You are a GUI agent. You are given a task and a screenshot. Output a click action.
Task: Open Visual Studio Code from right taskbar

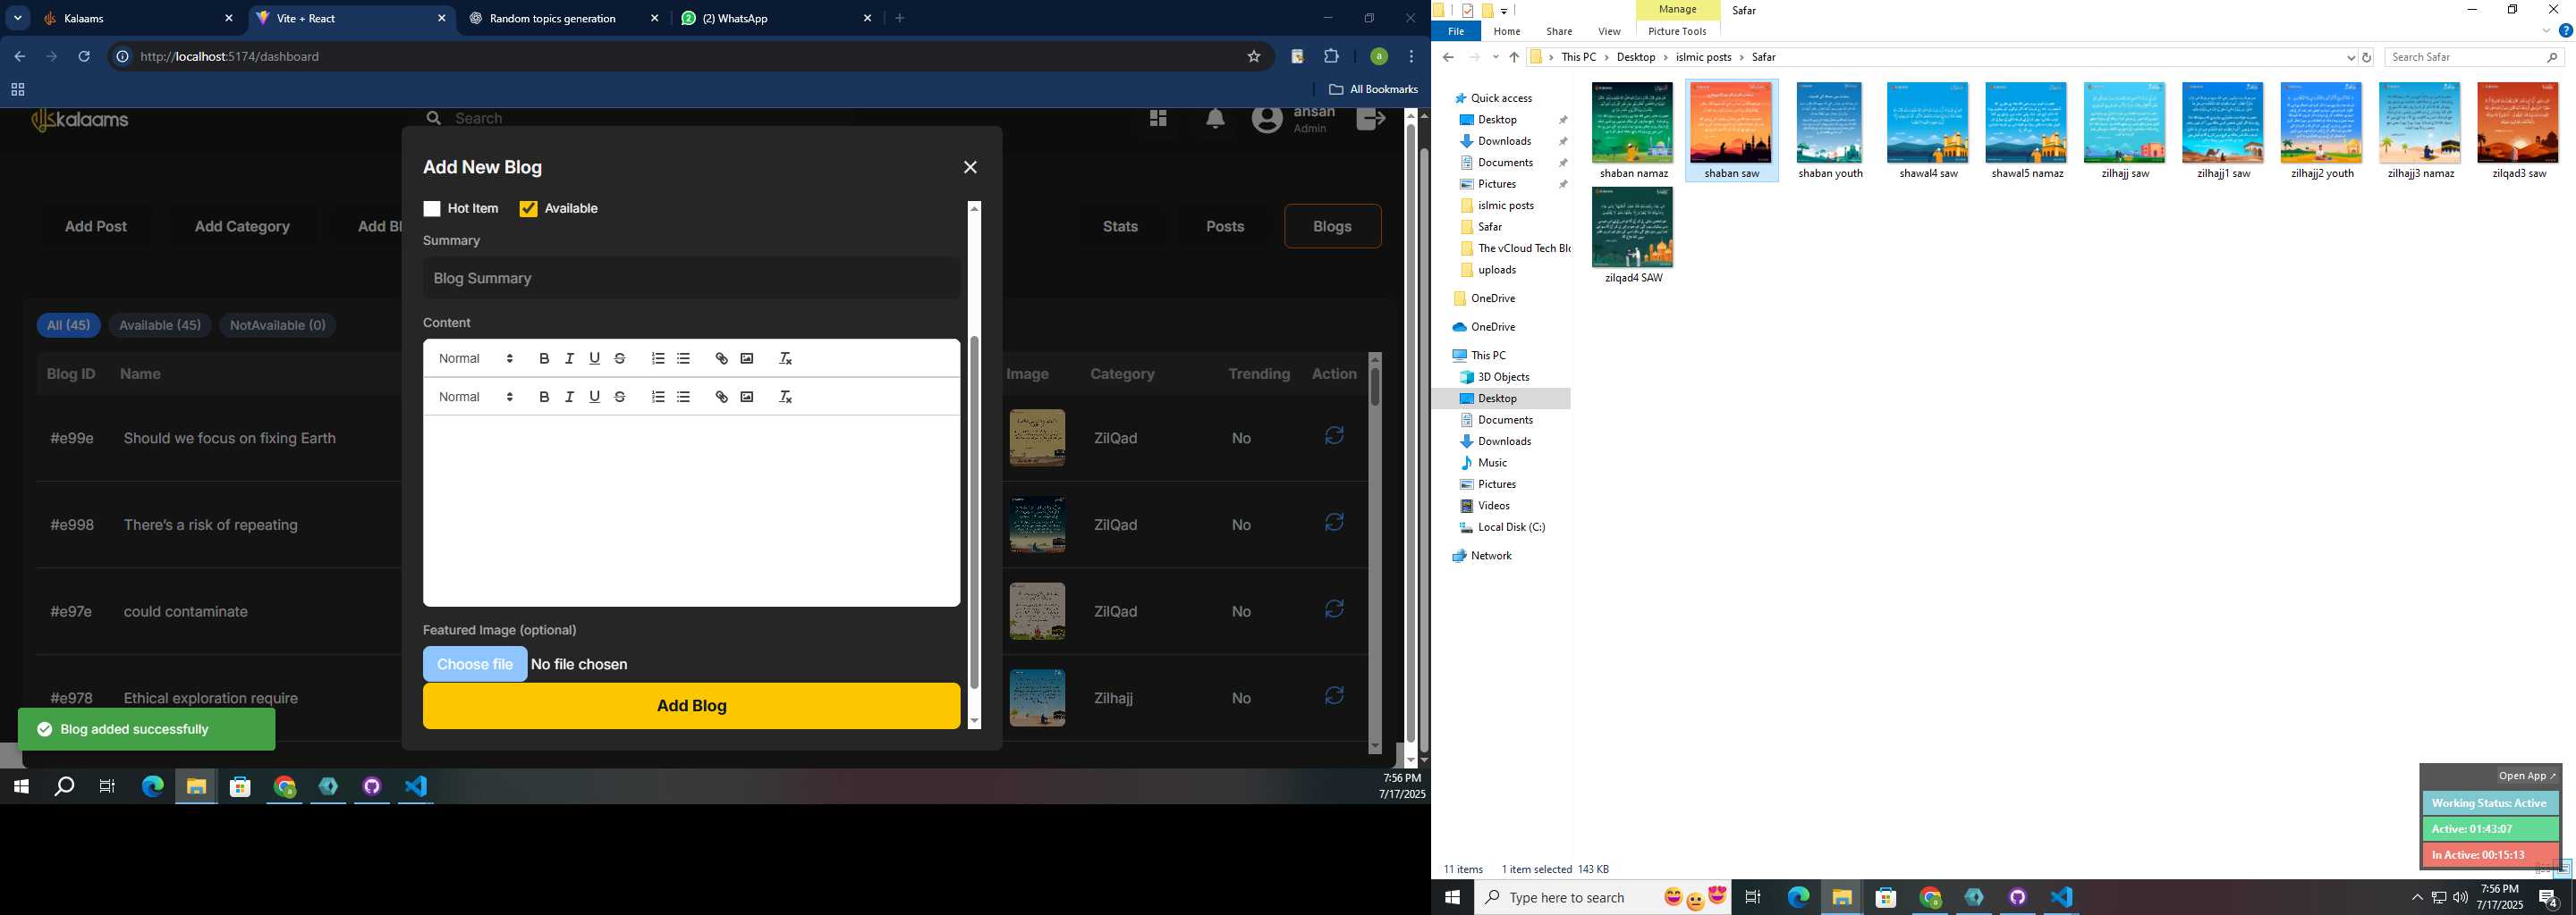(2061, 897)
